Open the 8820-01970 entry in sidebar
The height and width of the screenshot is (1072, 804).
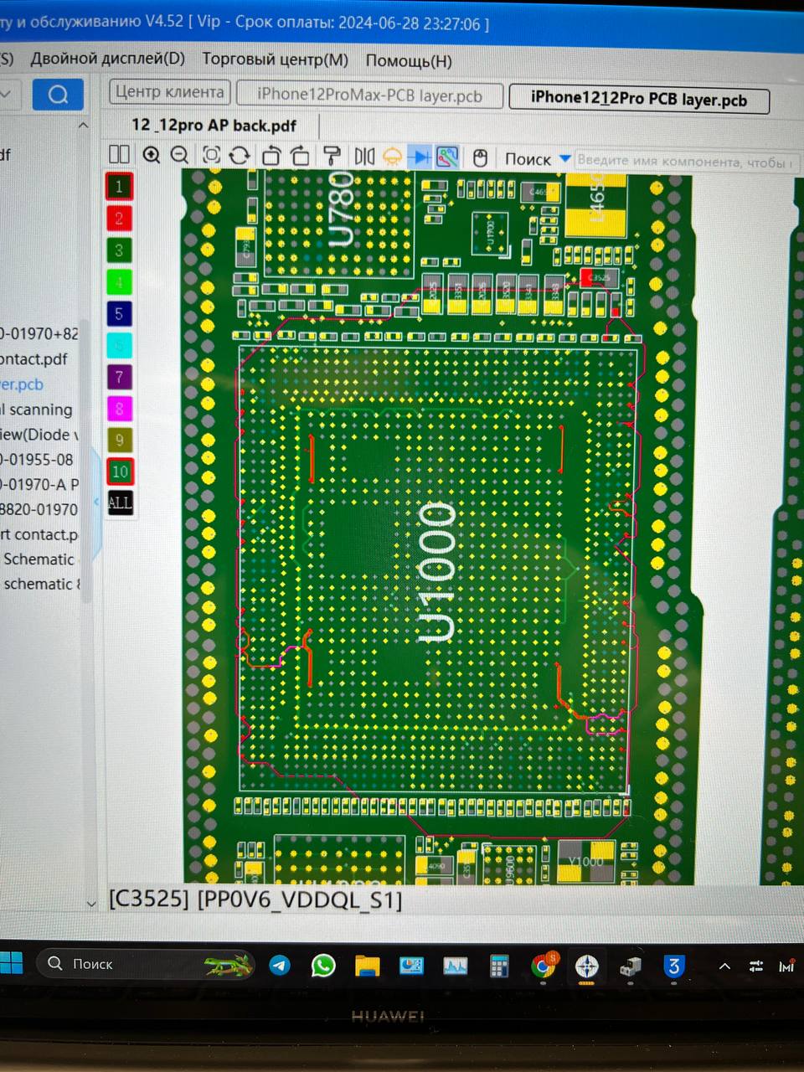(39, 509)
